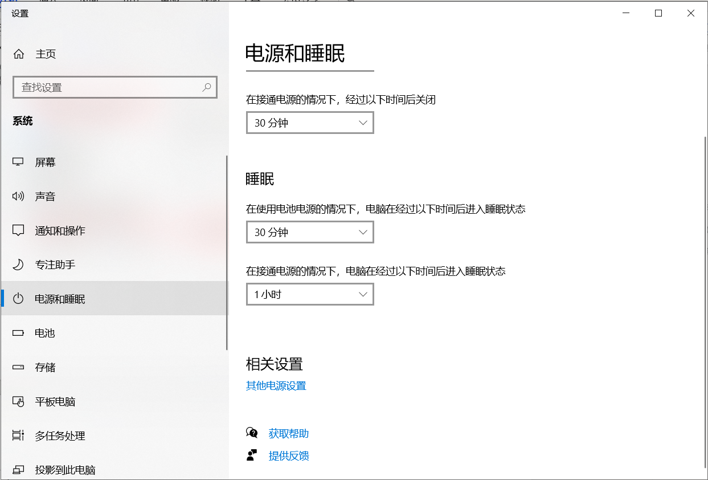This screenshot has height=480, width=708.
Task: Click the 通知和操作 message icon
Action: tap(18, 231)
